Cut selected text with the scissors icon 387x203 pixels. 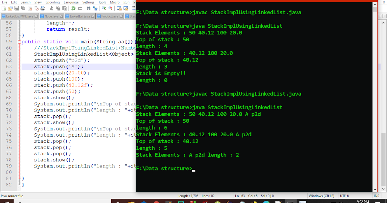click(51, 8)
